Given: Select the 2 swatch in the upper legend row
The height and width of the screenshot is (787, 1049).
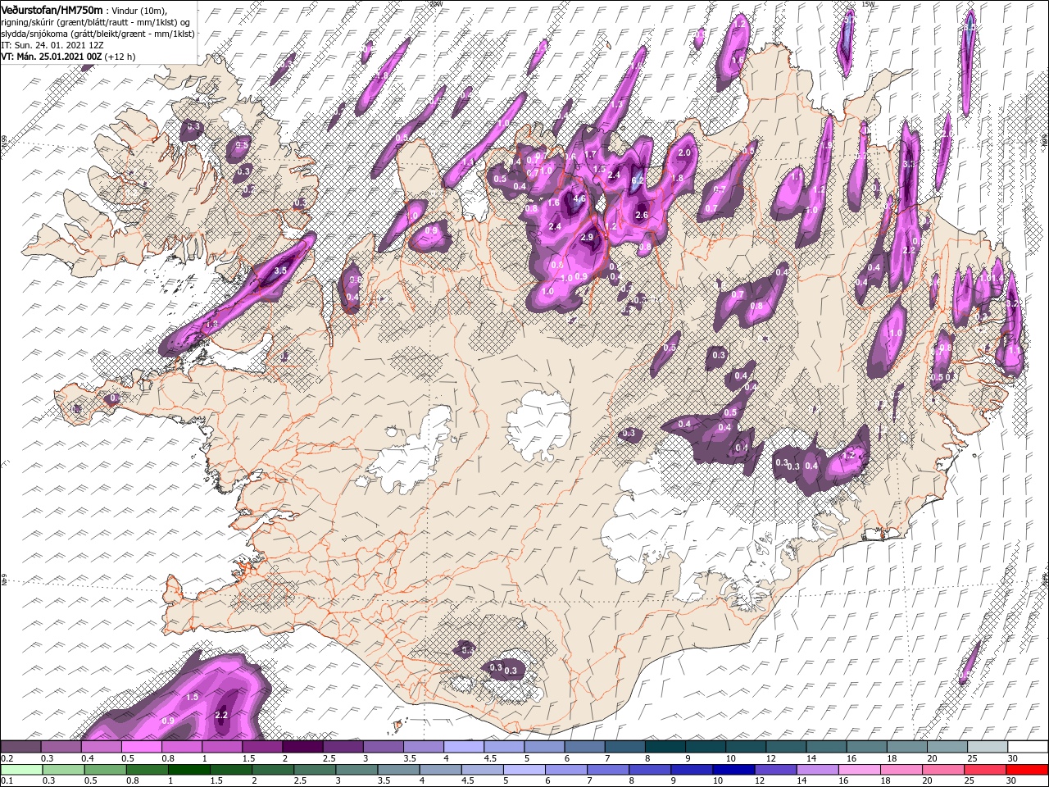Looking at the screenshot, I should pos(302,747).
